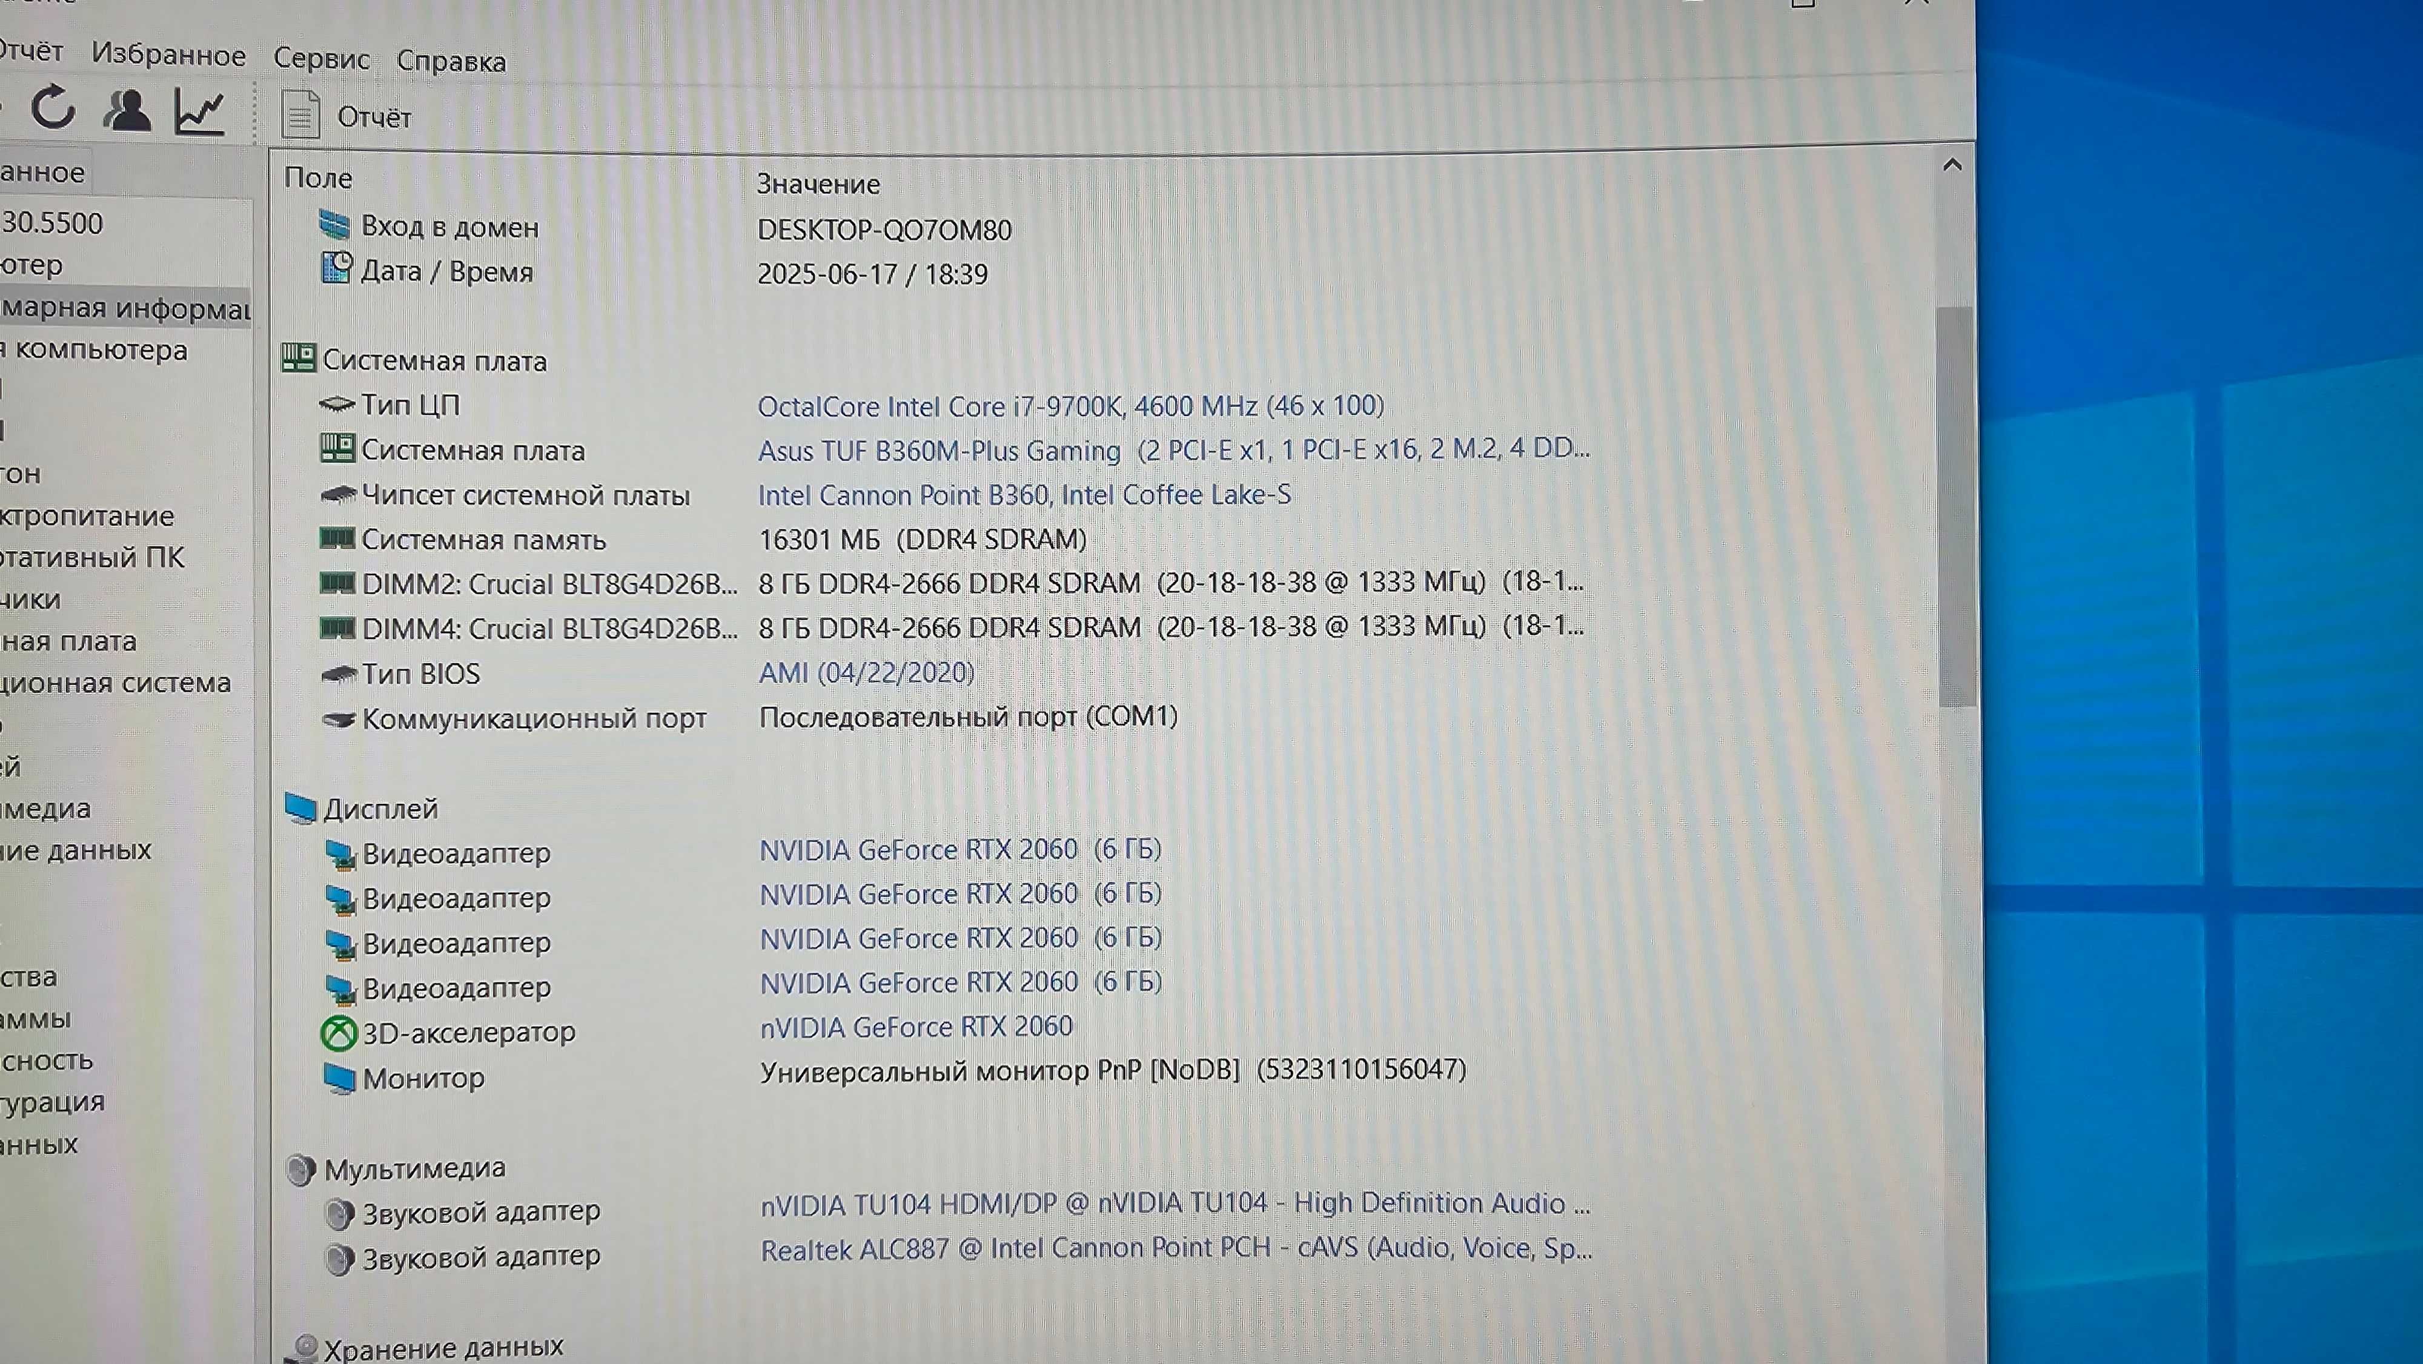This screenshot has height=1364, width=2423.
Task: Open the Сервис menu
Action: point(322,58)
